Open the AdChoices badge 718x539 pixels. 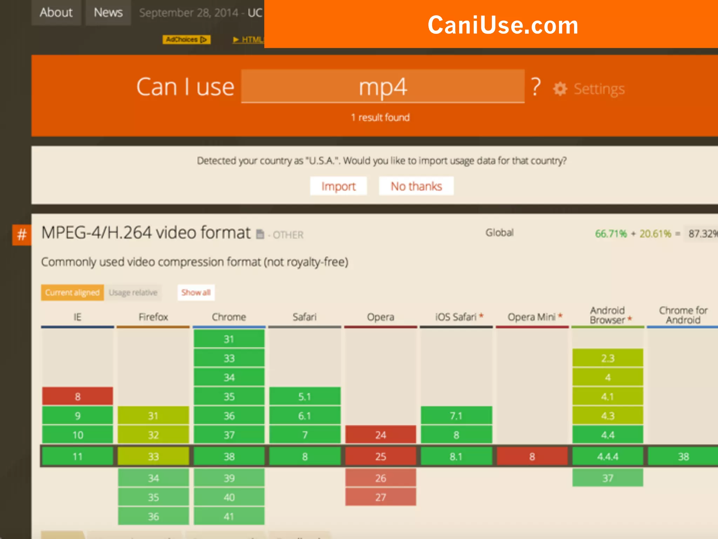[187, 40]
